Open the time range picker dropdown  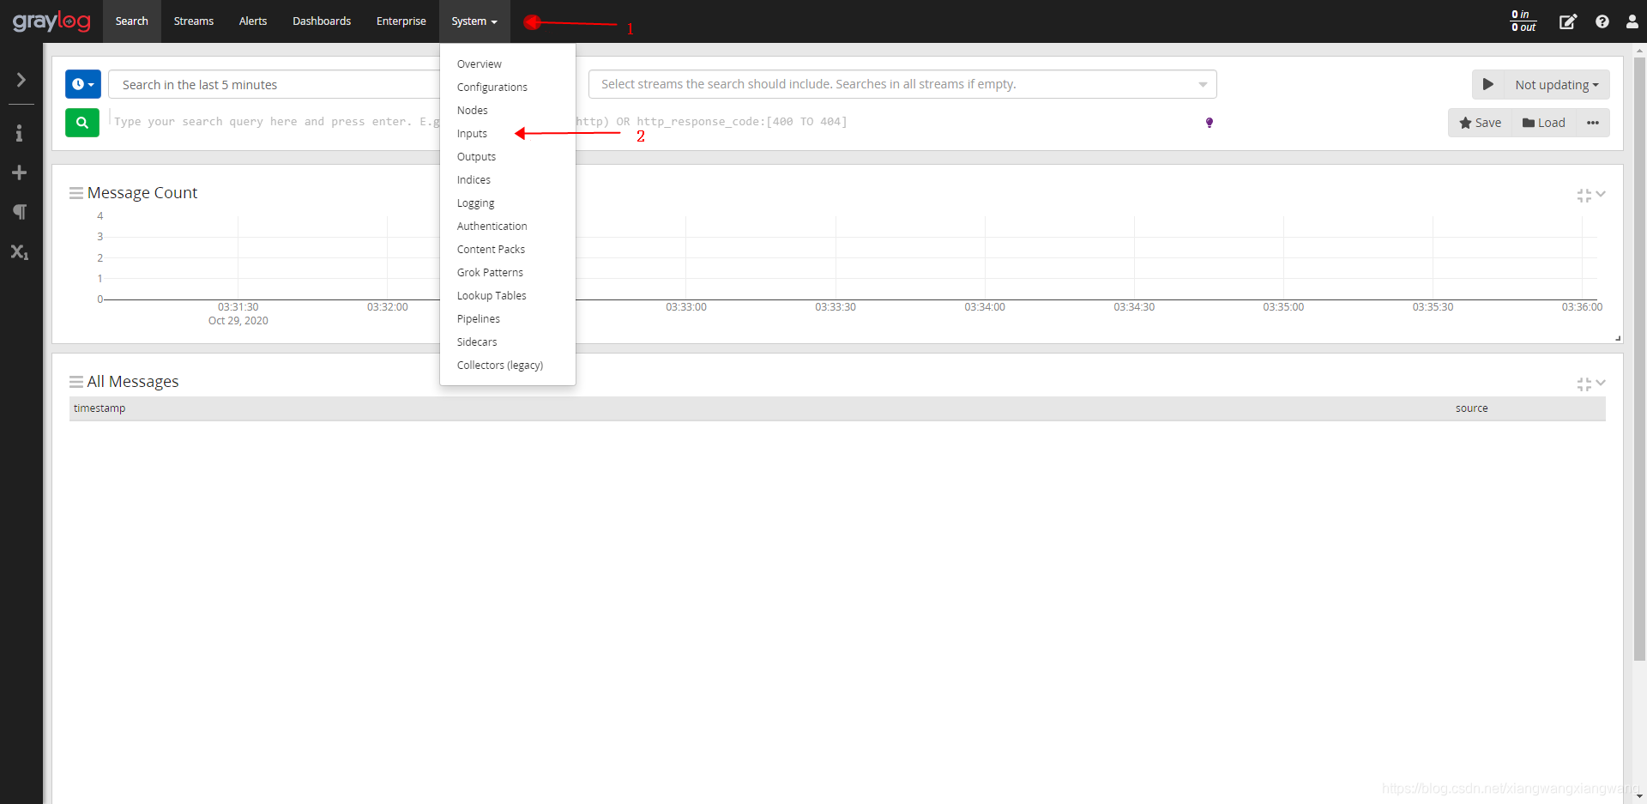point(82,84)
